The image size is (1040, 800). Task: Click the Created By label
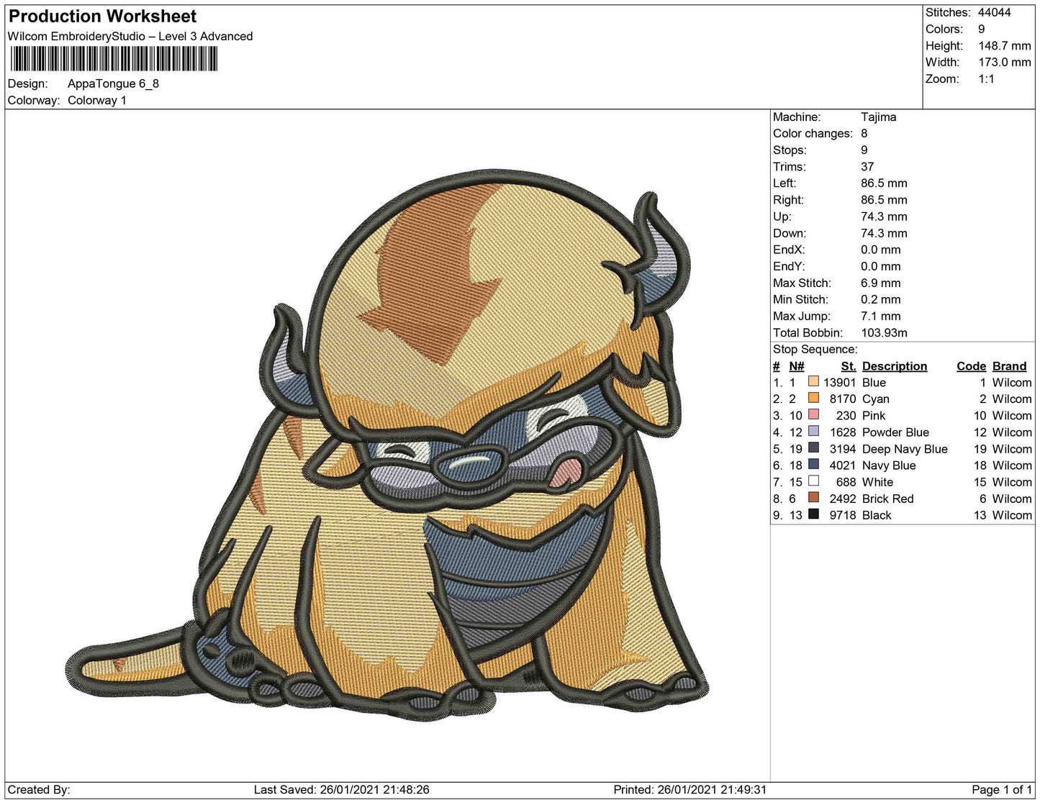click(x=39, y=789)
